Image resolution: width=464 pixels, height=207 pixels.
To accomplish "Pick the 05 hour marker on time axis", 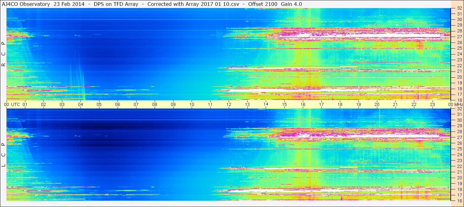I will pyautogui.click(x=99, y=104).
